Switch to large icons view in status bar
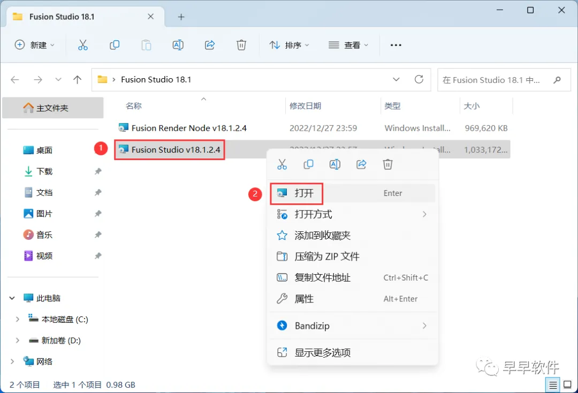 tap(568, 385)
